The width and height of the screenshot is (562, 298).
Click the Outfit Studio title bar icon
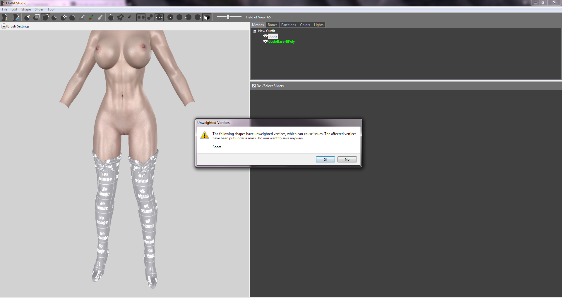tap(3, 3)
